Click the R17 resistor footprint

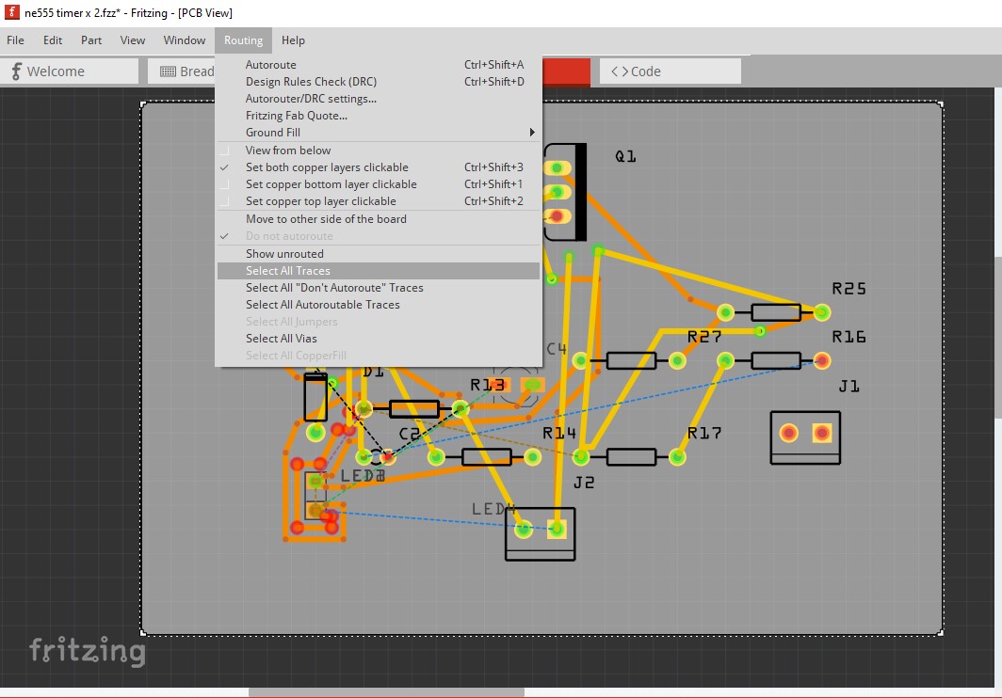point(630,457)
